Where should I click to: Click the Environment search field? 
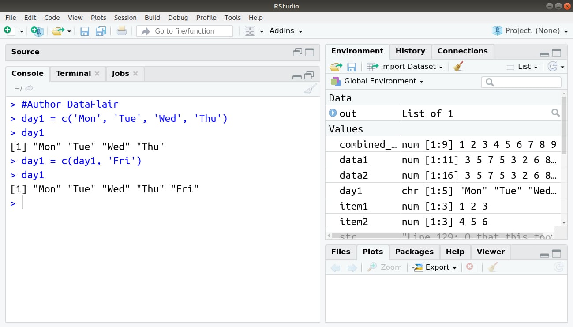(521, 82)
